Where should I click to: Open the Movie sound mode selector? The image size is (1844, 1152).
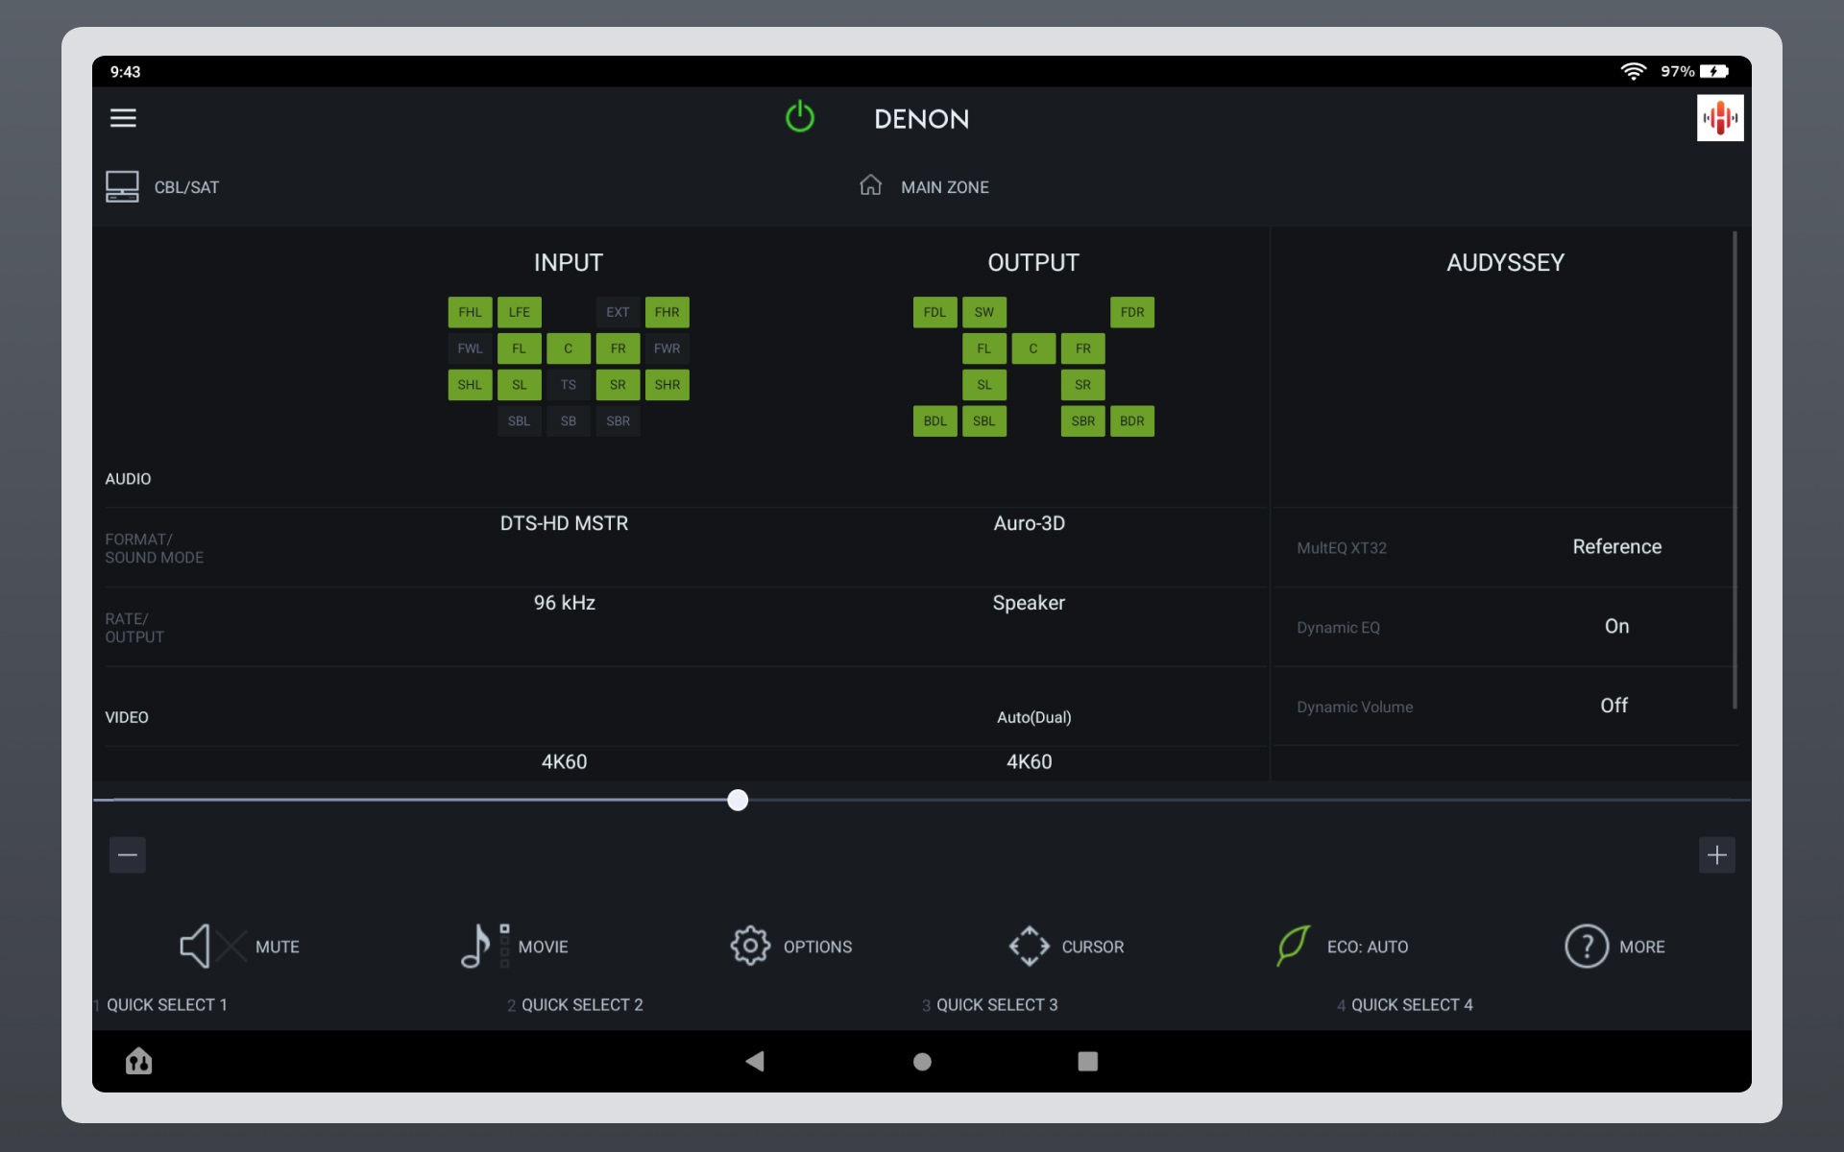click(x=515, y=946)
